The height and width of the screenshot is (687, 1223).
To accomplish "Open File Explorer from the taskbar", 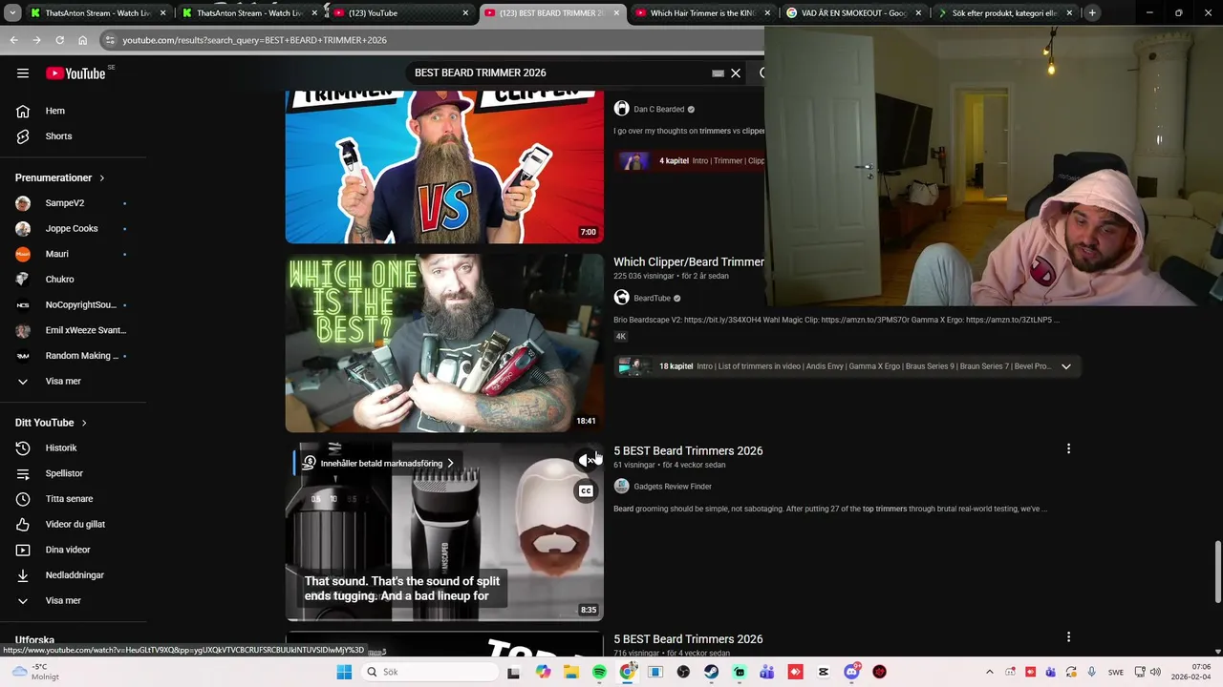I will [571, 672].
